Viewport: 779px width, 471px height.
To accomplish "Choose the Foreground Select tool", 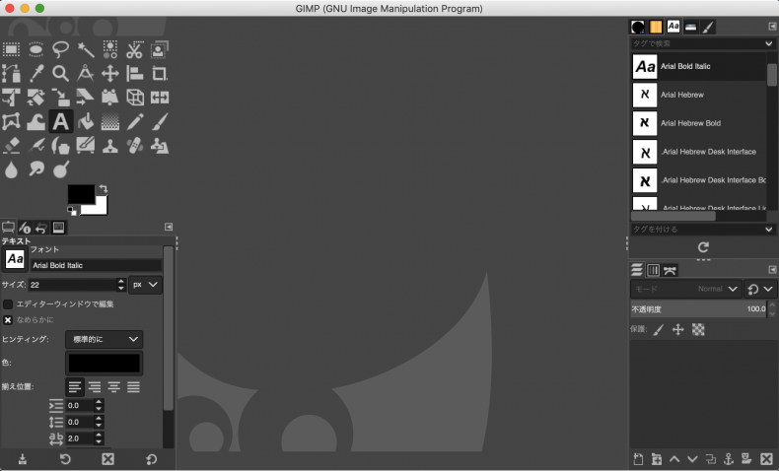I will (x=160, y=49).
